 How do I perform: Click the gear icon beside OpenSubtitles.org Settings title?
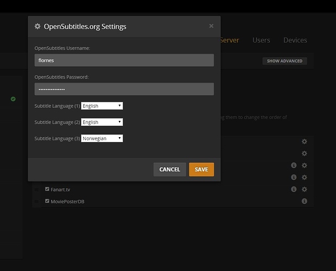(x=37, y=27)
